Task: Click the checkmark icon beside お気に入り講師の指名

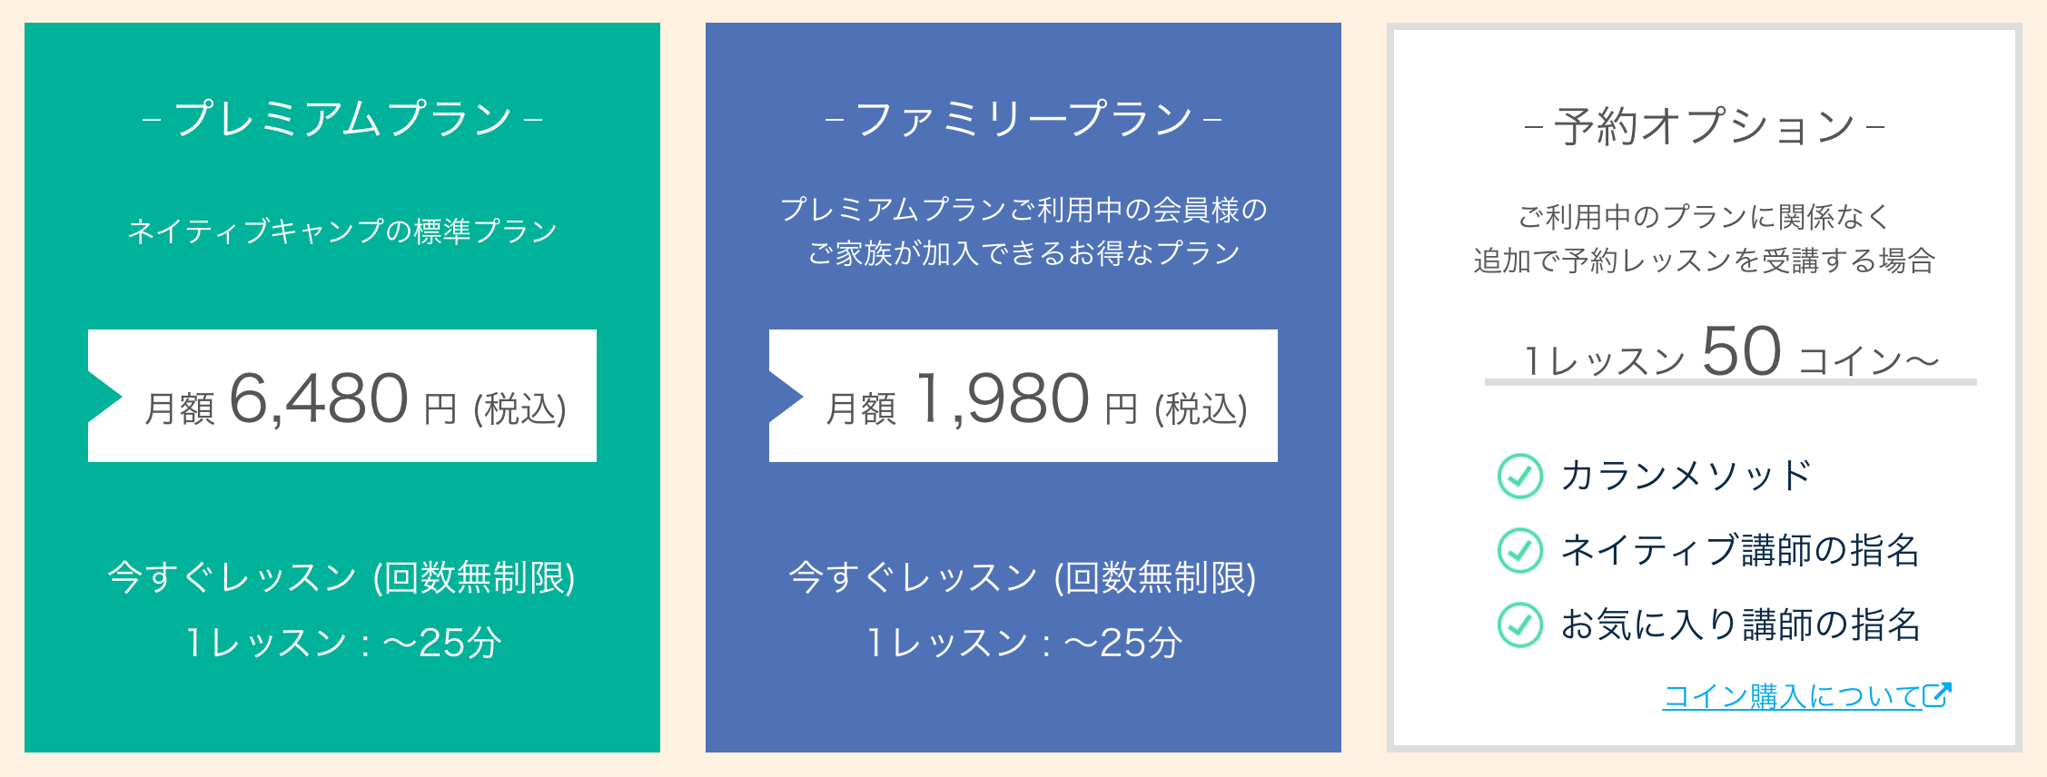Action: click(x=1519, y=625)
